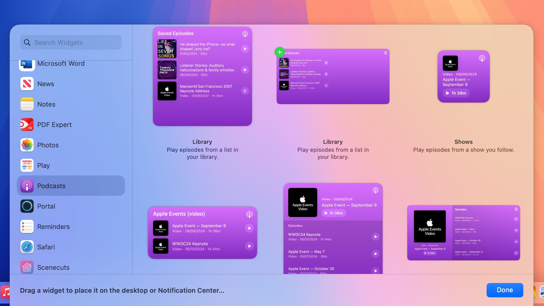The image size is (544, 306).
Task: Select Microsoft Word in the widget sidebar
Action: click(61, 63)
